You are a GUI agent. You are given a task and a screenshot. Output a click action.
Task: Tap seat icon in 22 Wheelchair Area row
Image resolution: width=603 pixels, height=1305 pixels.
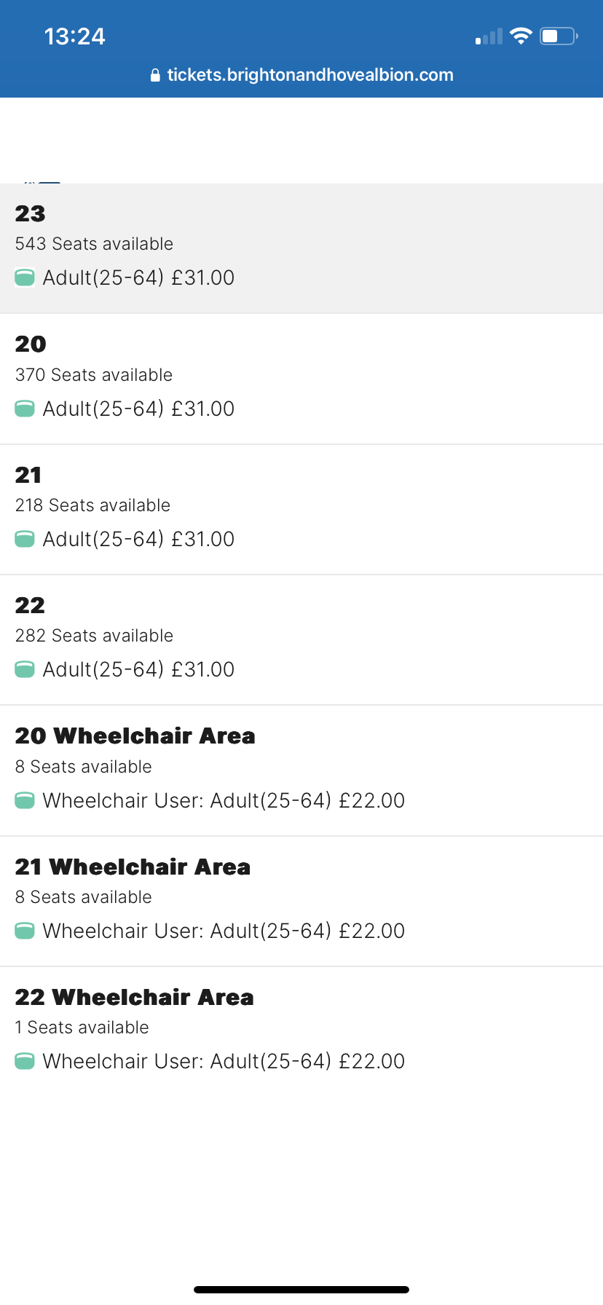click(25, 1061)
